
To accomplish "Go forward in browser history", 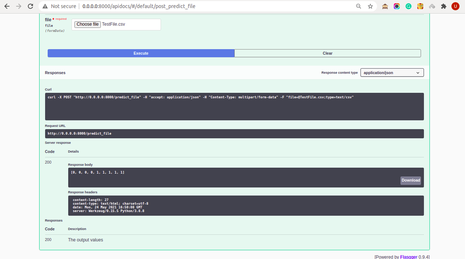I will (x=19, y=6).
